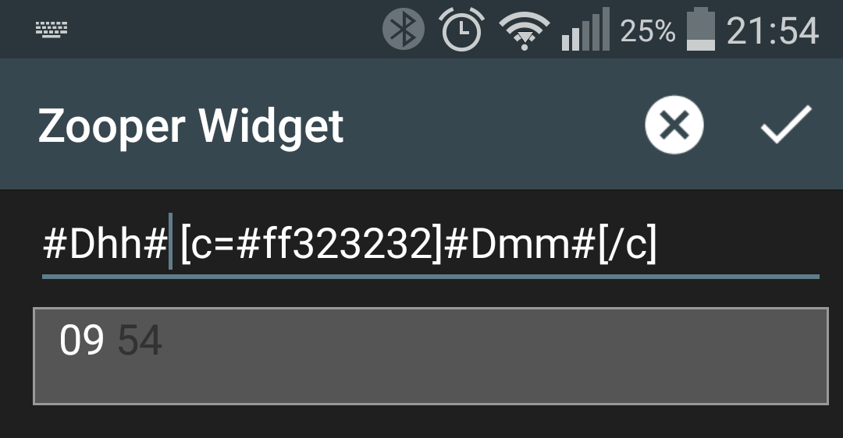843x438 pixels.
Task: Tap the Bluetooth status icon
Action: coord(404,29)
